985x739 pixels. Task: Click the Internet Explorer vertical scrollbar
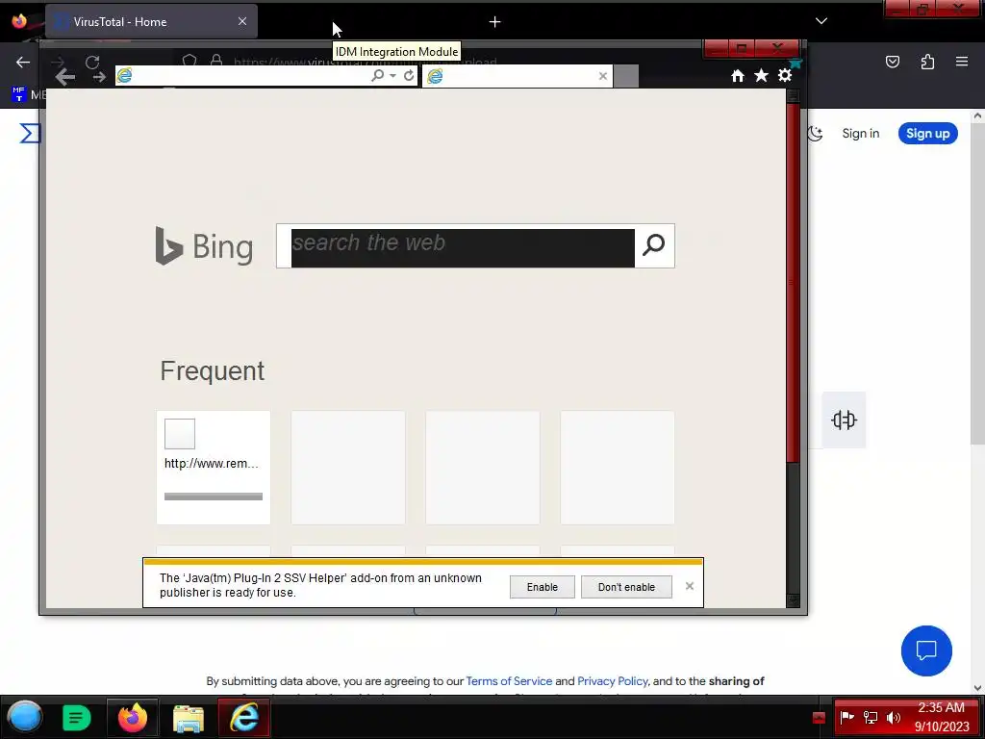pyautogui.click(x=793, y=283)
